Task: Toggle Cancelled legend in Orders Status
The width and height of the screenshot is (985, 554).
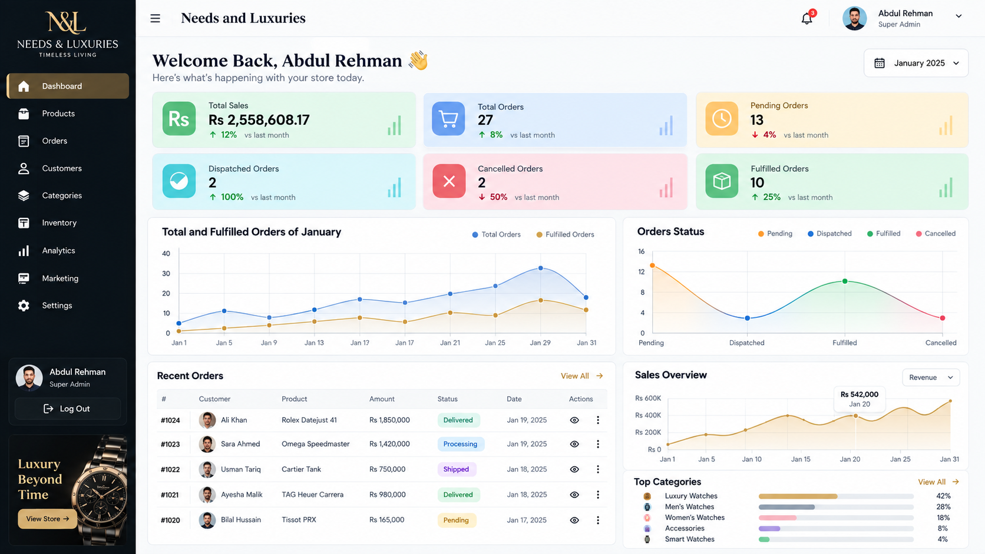Action: coord(936,234)
